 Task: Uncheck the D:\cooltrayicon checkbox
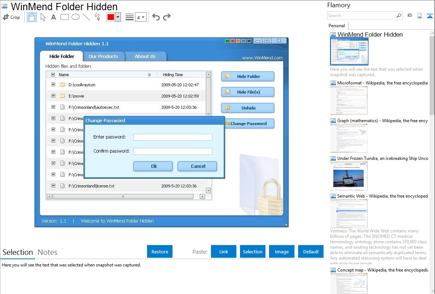(53, 84)
